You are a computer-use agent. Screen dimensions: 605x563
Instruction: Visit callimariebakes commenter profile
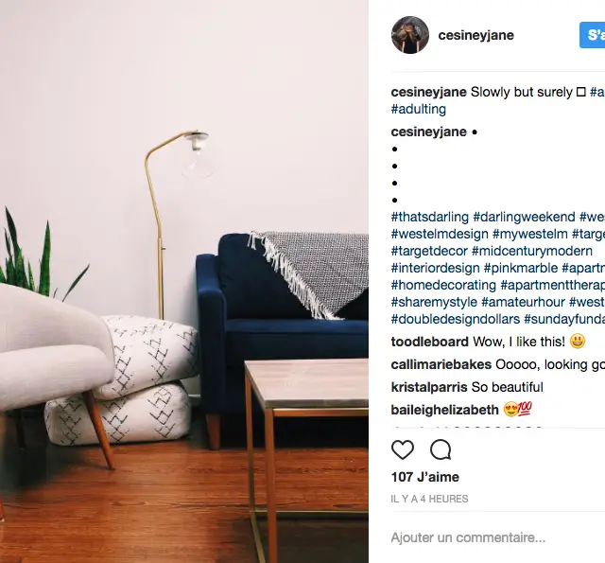[x=441, y=364]
